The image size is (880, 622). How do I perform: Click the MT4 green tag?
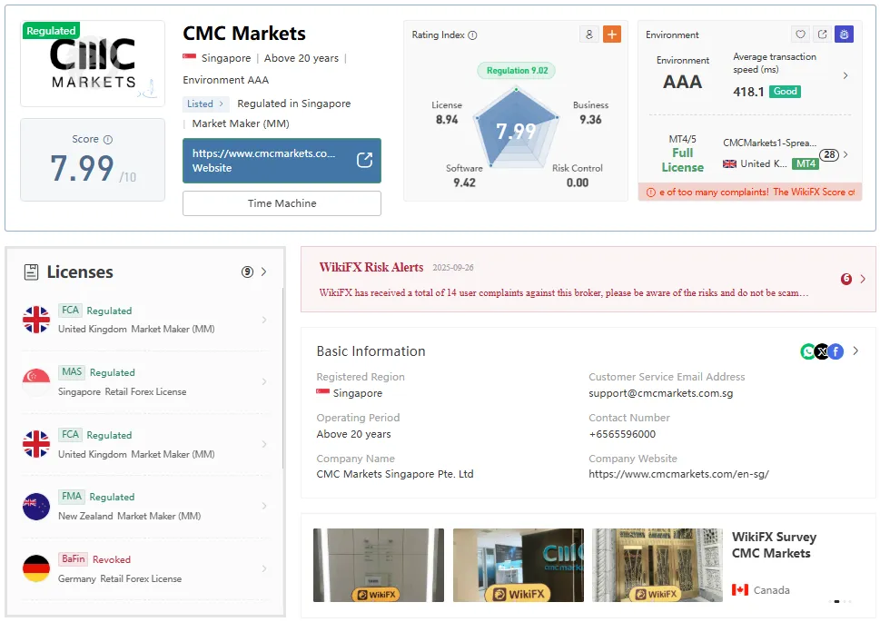point(806,164)
